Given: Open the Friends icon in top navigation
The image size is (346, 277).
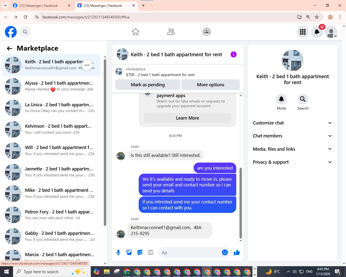Looking at the screenshot, I should (x=171, y=32).
